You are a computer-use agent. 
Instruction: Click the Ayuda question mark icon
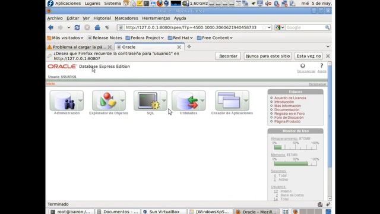(322, 65)
